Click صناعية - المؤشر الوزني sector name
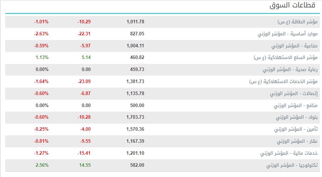The image size is (322, 177). click(294, 46)
